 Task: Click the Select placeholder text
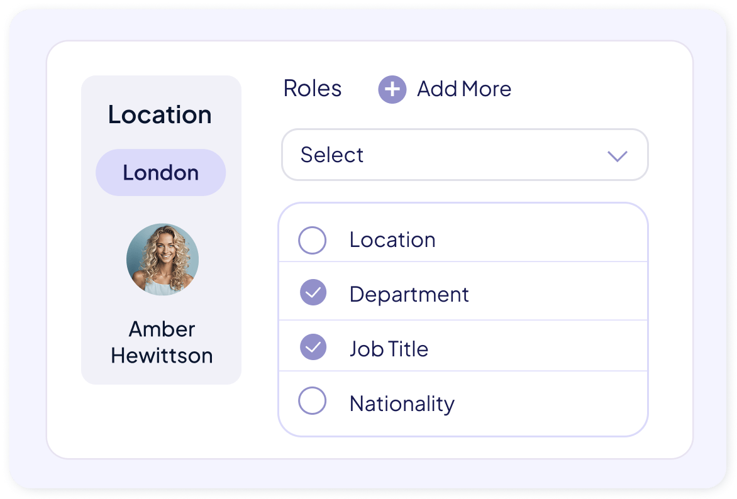point(332,155)
